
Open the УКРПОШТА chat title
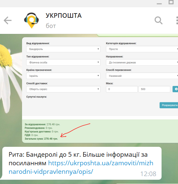pos(64,15)
